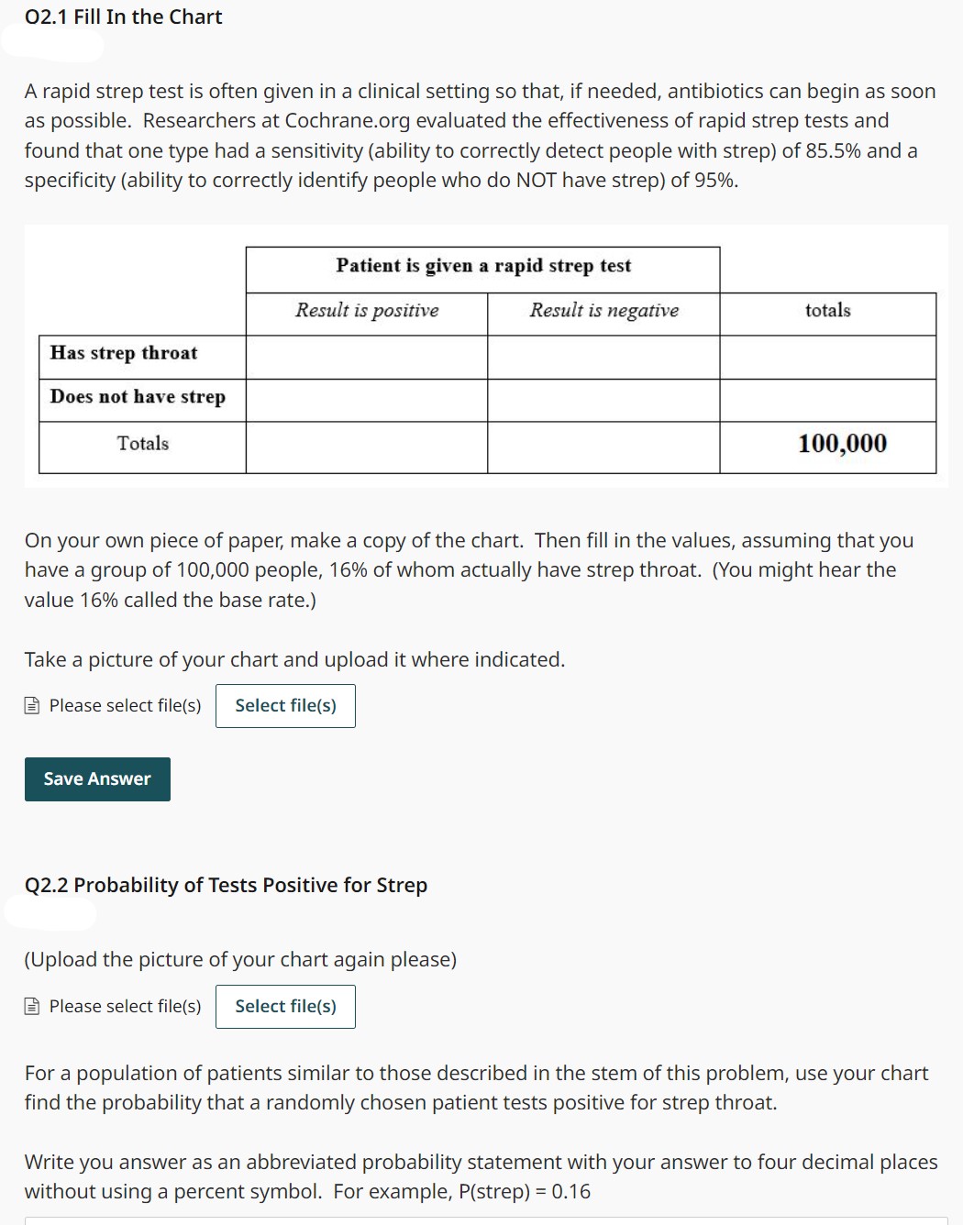963x1225 pixels.
Task: Click the 'Totals' row label
Action: (142, 443)
